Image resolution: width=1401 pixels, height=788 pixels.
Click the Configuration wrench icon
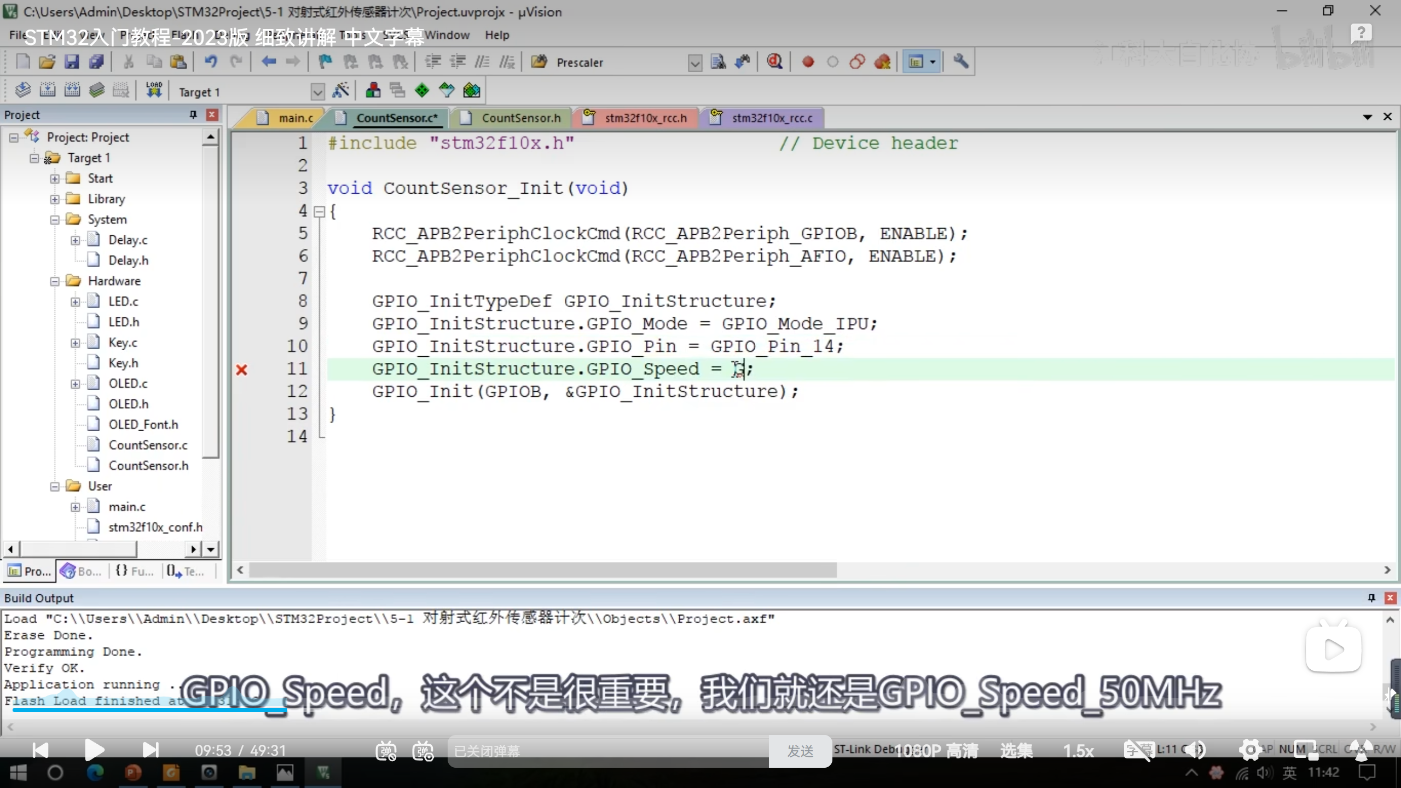pyautogui.click(x=960, y=62)
